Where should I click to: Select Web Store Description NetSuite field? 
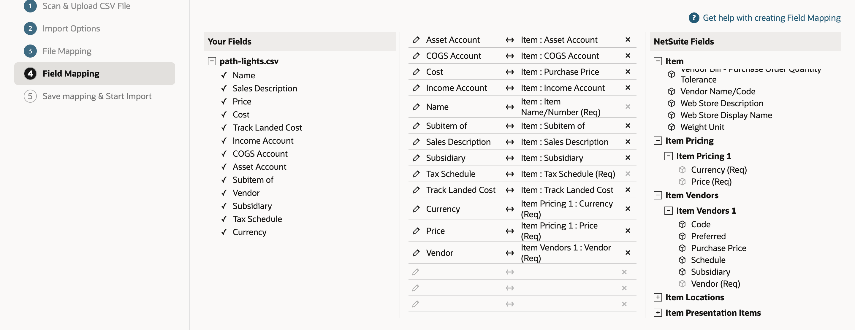pyautogui.click(x=722, y=103)
